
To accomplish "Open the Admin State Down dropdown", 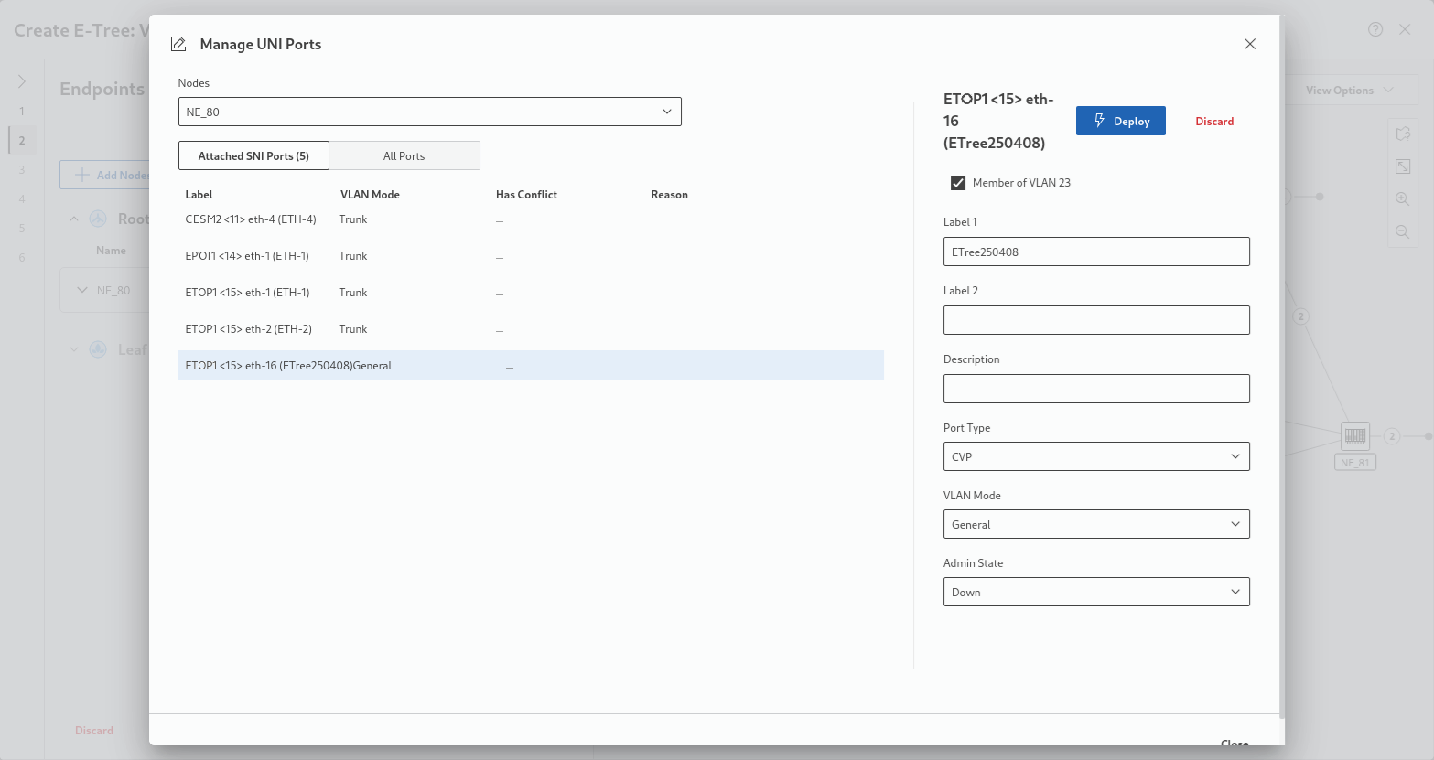I will pos(1095,592).
